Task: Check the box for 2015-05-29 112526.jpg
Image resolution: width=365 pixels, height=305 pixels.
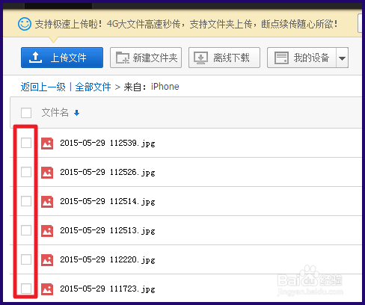Action: (26, 172)
